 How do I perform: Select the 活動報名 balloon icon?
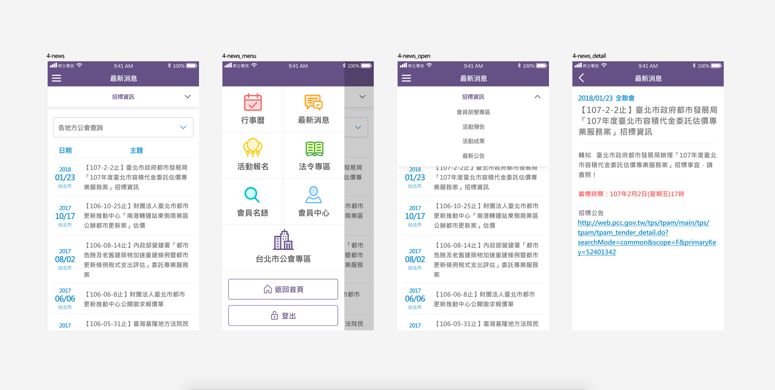point(253,155)
